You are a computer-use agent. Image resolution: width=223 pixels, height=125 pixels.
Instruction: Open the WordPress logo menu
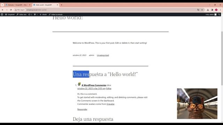click(2, 15)
